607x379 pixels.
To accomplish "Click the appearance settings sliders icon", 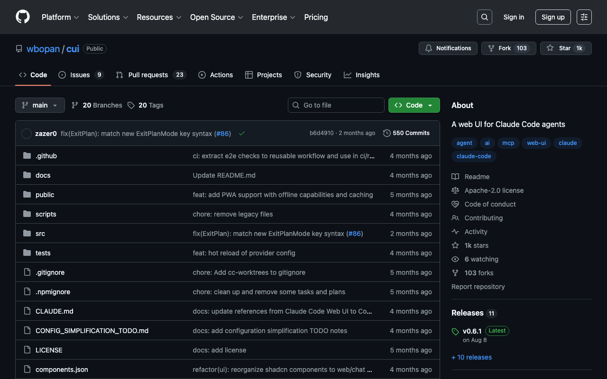I will pyautogui.click(x=584, y=17).
